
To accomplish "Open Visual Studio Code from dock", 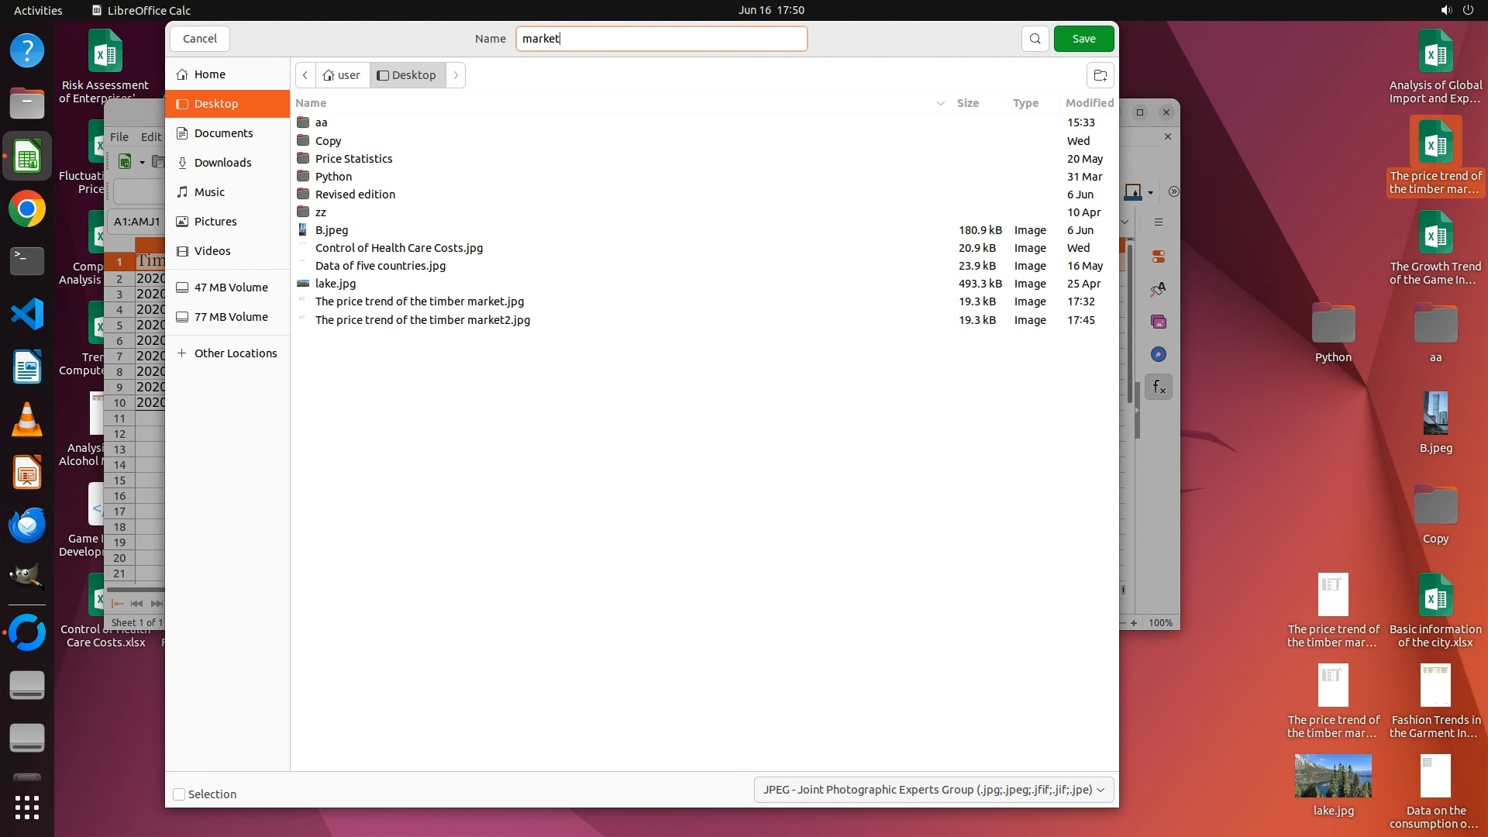I will tap(27, 314).
